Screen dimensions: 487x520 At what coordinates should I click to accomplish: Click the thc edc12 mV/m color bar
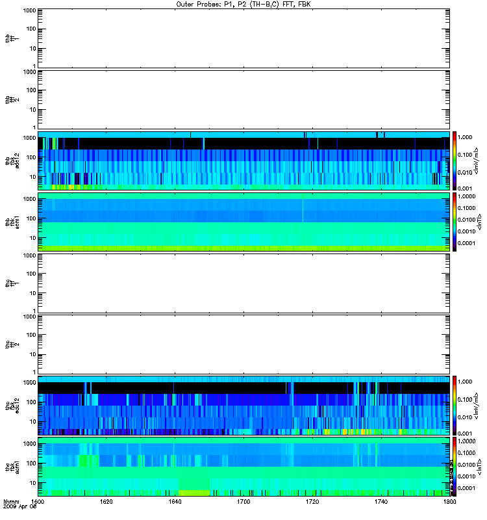[x=455, y=406]
